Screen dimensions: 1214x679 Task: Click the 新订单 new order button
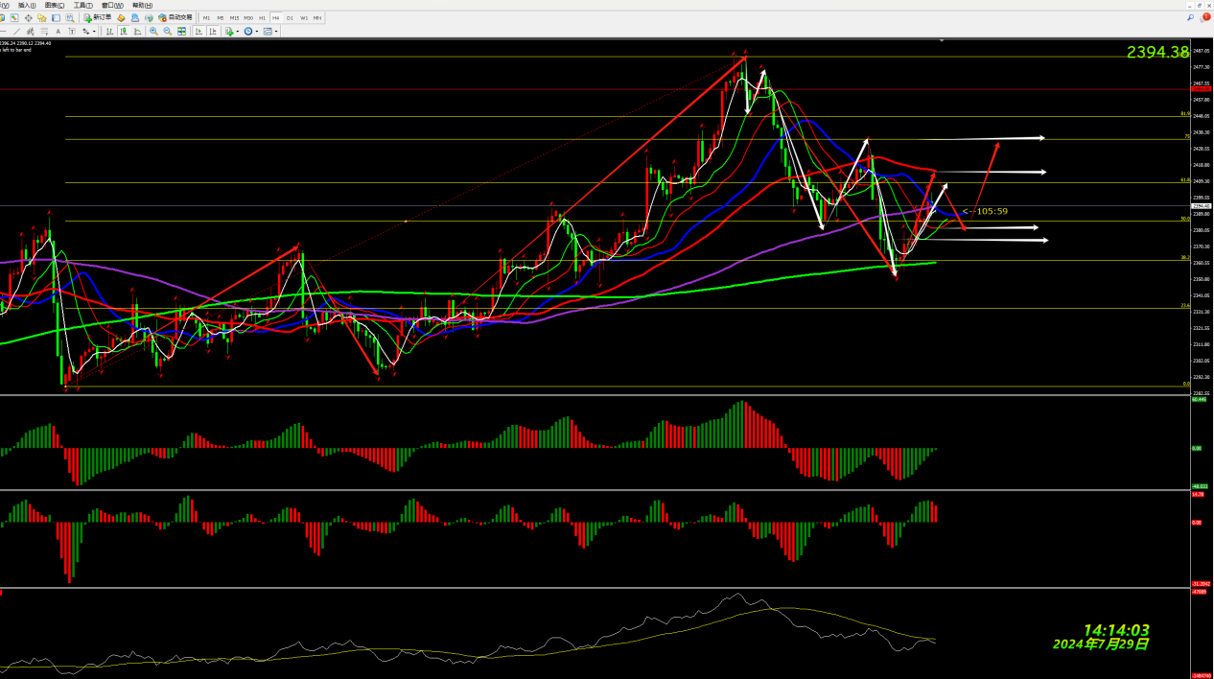[97, 17]
